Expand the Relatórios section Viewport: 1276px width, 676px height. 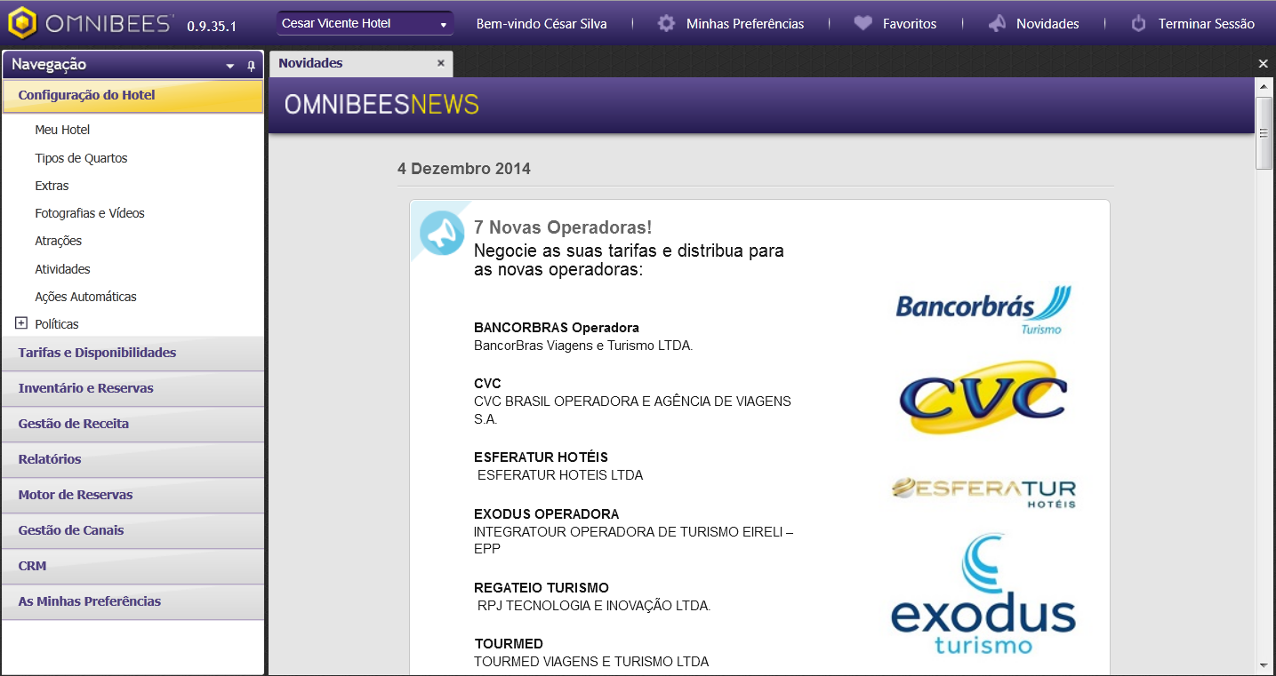click(x=133, y=459)
